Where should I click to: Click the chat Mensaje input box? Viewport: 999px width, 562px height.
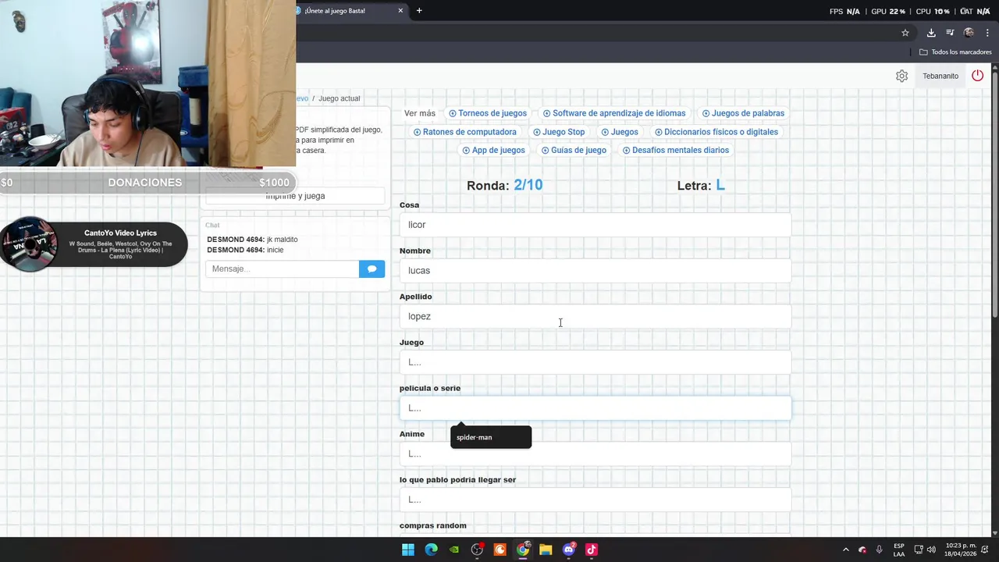(x=282, y=269)
